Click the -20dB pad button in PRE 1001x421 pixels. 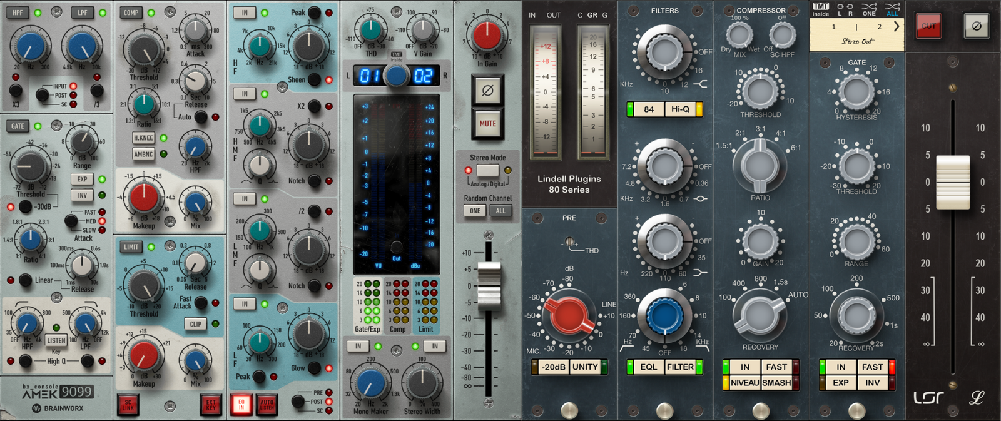click(x=553, y=367)
